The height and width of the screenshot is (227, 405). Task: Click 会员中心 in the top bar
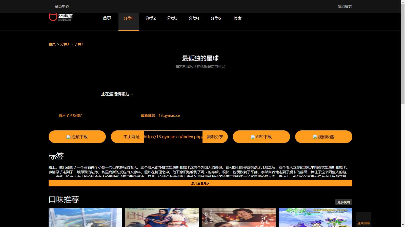click(62, 6)
